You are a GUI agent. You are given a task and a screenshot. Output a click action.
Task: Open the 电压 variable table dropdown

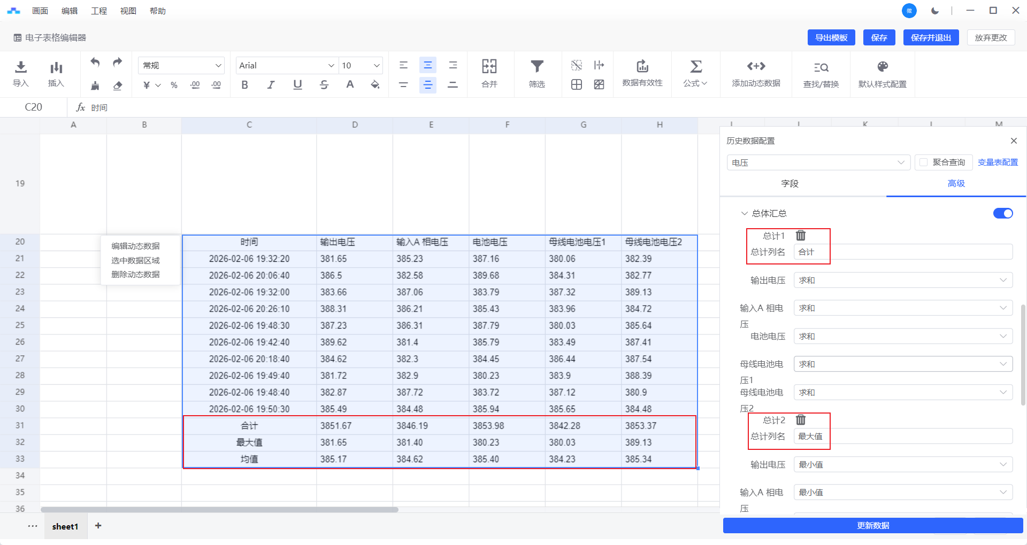[818, 162]
